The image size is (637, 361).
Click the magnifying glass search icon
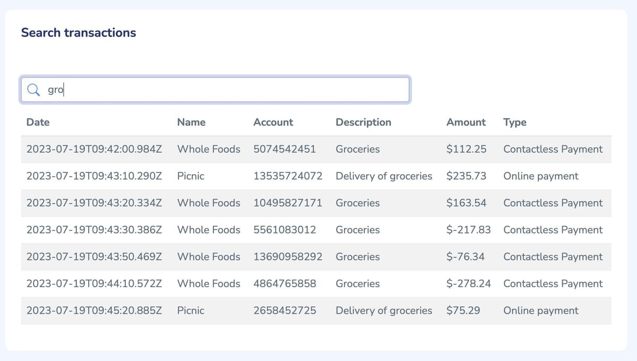point(33,89)
